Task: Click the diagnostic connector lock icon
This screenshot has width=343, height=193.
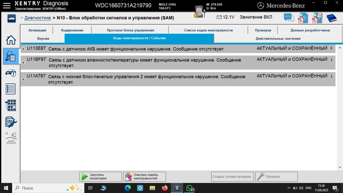Action: pyautogui.click(x=199, y=12)
